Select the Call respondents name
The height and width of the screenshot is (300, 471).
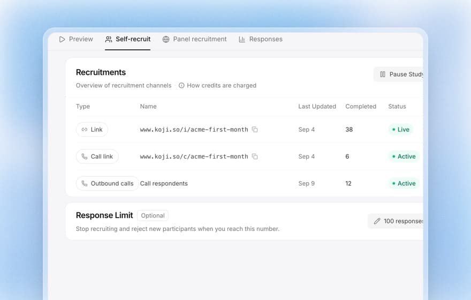[164, 183]
